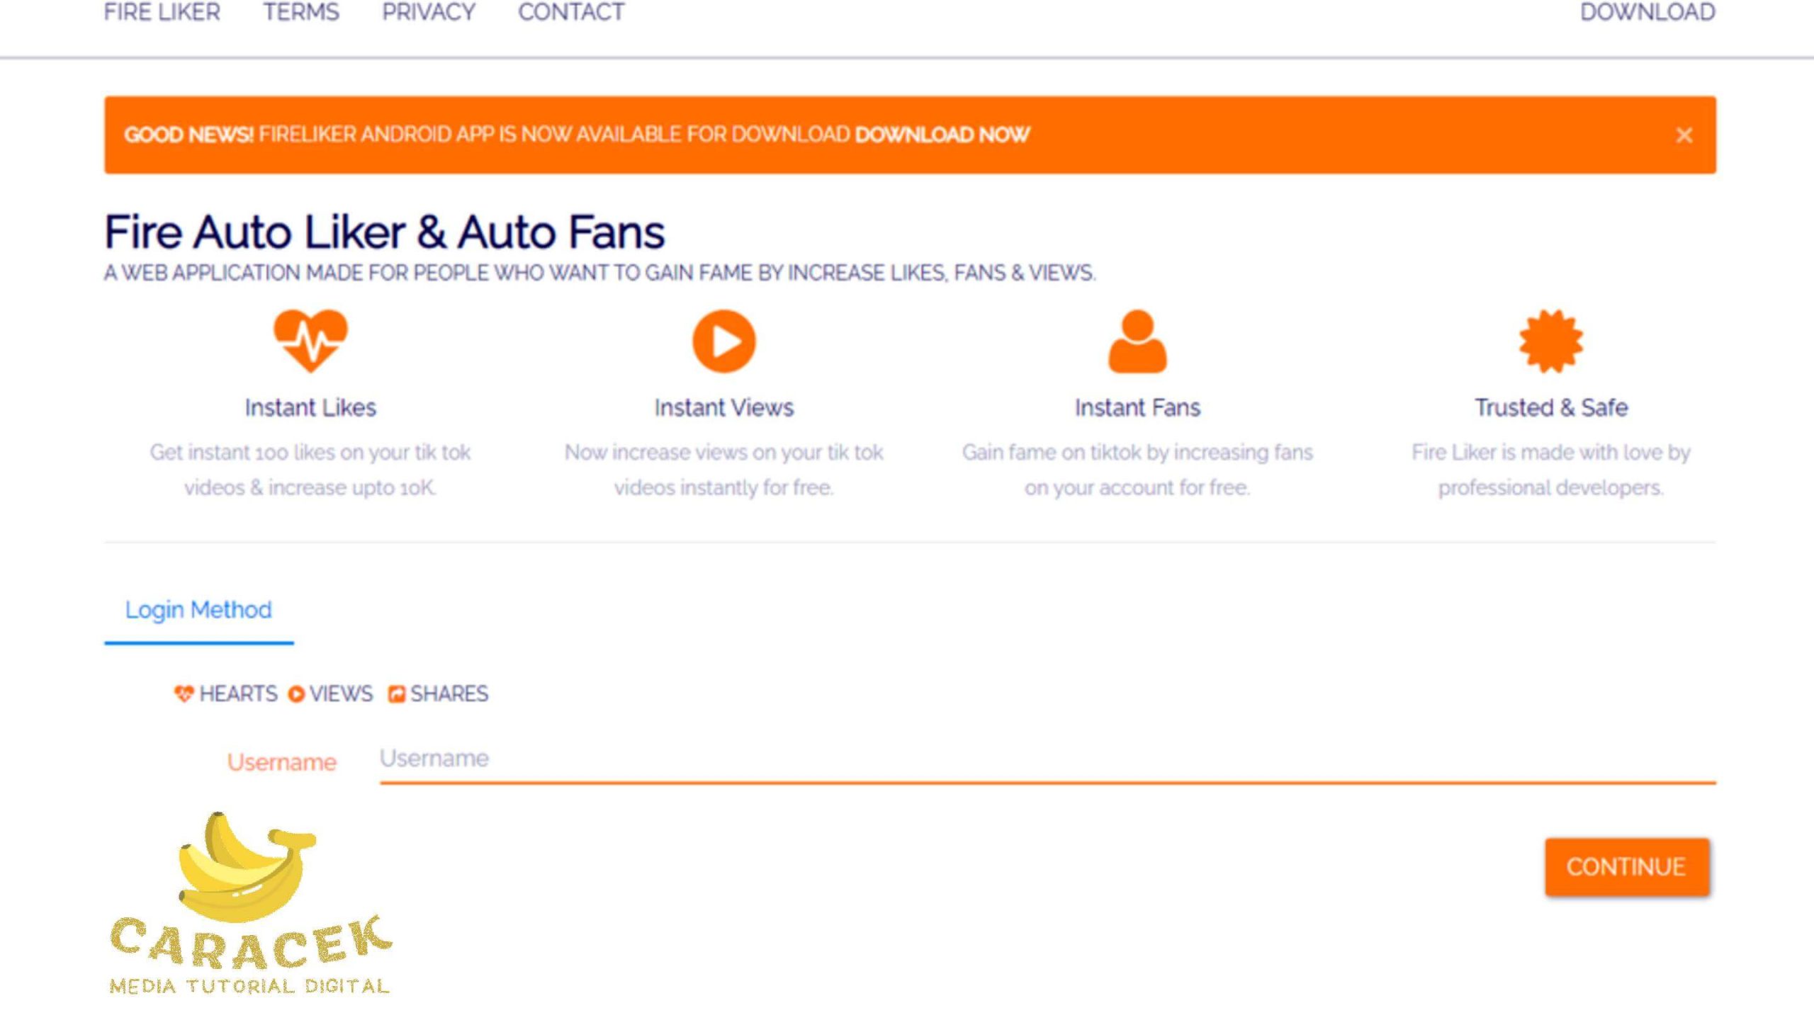Select the SHARES option
Screen dimensions: 1814x1020
pos(449,693)
